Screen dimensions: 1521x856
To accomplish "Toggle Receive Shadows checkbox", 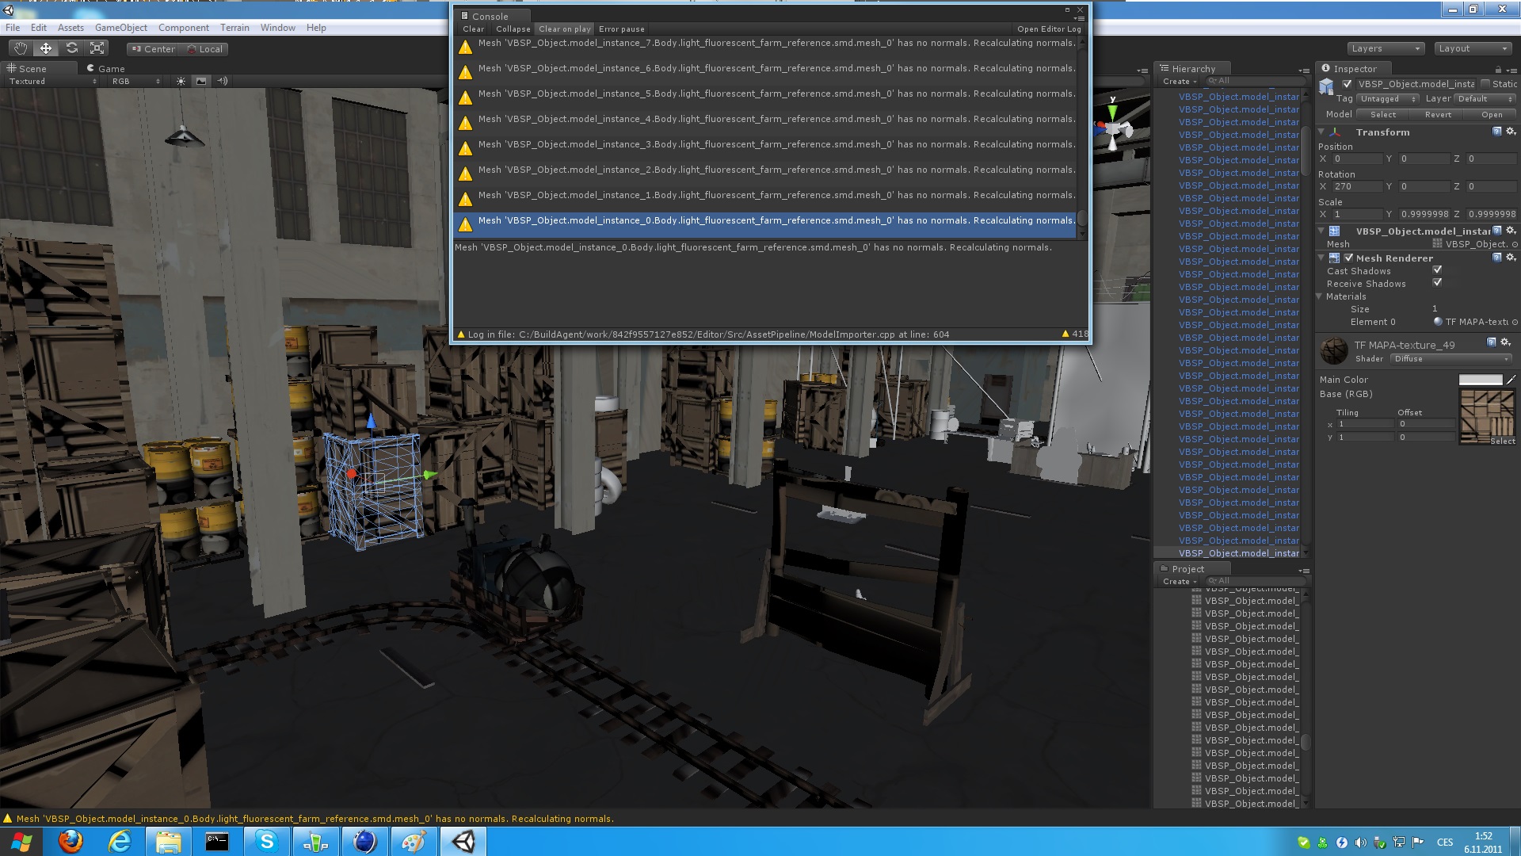I will pyautogui.click(x=1437, y=283).
